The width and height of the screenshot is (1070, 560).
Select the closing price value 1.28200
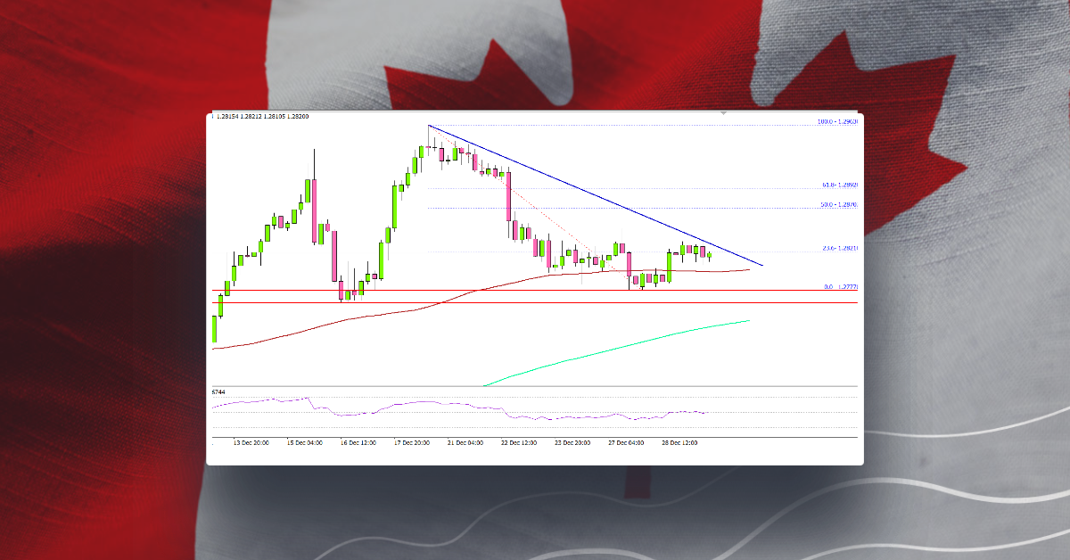click(x=300, y=117)
